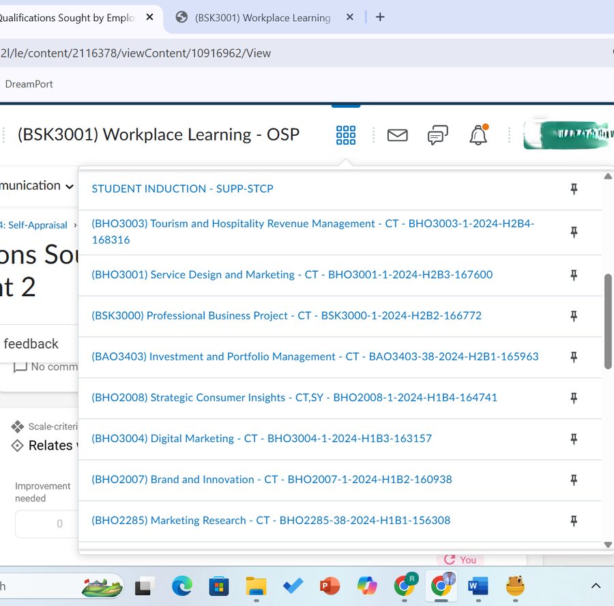Close the (BSK3001) Workplace Learning tab
The width and height of the screenshot is (614, 606).
click(350, 17)
